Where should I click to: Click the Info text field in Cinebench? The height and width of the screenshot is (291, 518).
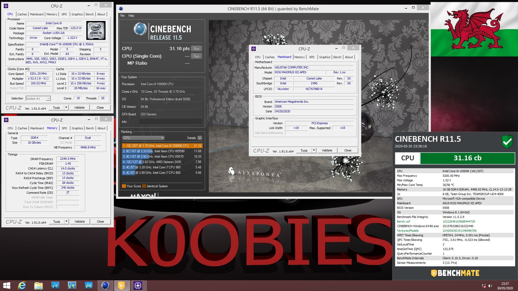[x=171, y=122]
